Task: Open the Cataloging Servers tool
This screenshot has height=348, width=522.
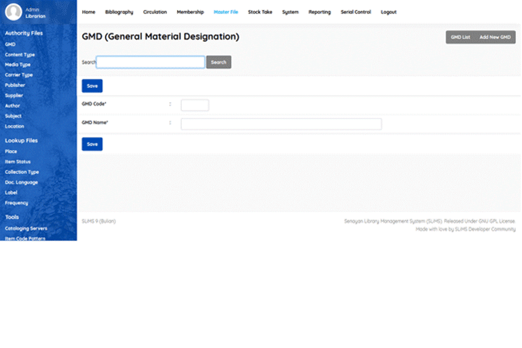Action: point(25,228)
